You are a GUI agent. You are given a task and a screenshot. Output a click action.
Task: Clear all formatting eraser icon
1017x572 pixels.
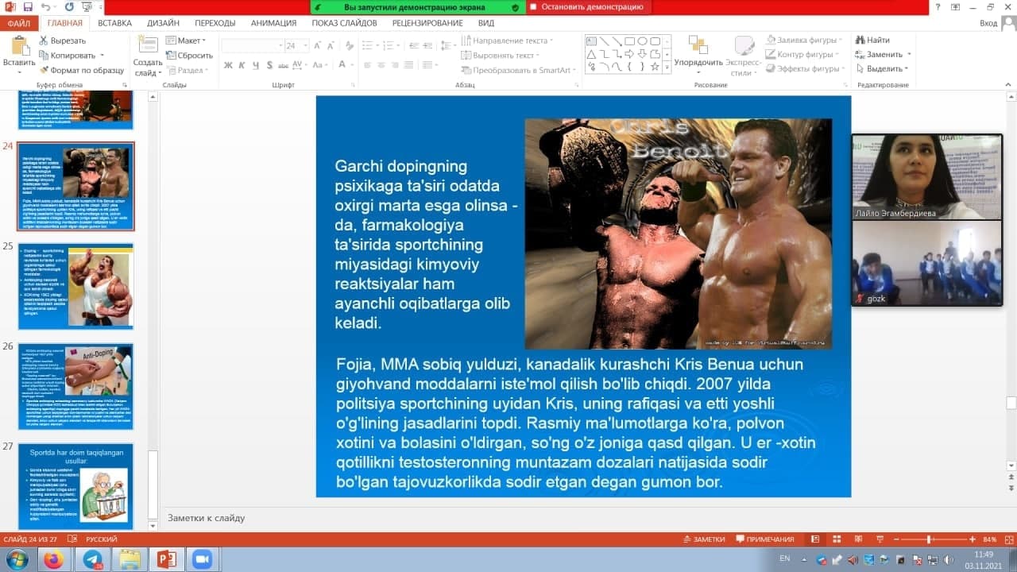348,45
